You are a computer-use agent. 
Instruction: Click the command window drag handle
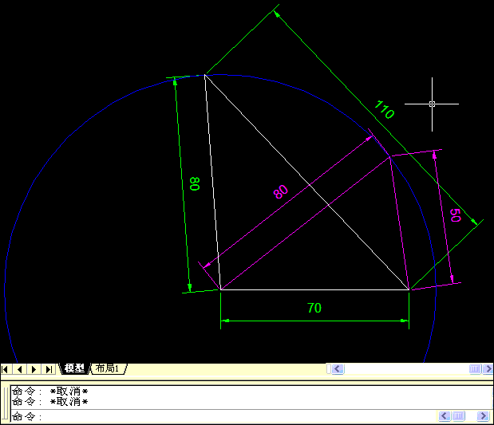(x=5, y=403)
